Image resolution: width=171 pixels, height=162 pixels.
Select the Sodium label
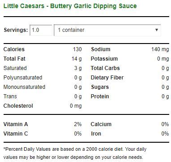pos(101,49)
